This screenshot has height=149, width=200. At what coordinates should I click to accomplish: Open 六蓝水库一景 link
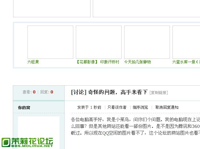[x=186, y=62]
